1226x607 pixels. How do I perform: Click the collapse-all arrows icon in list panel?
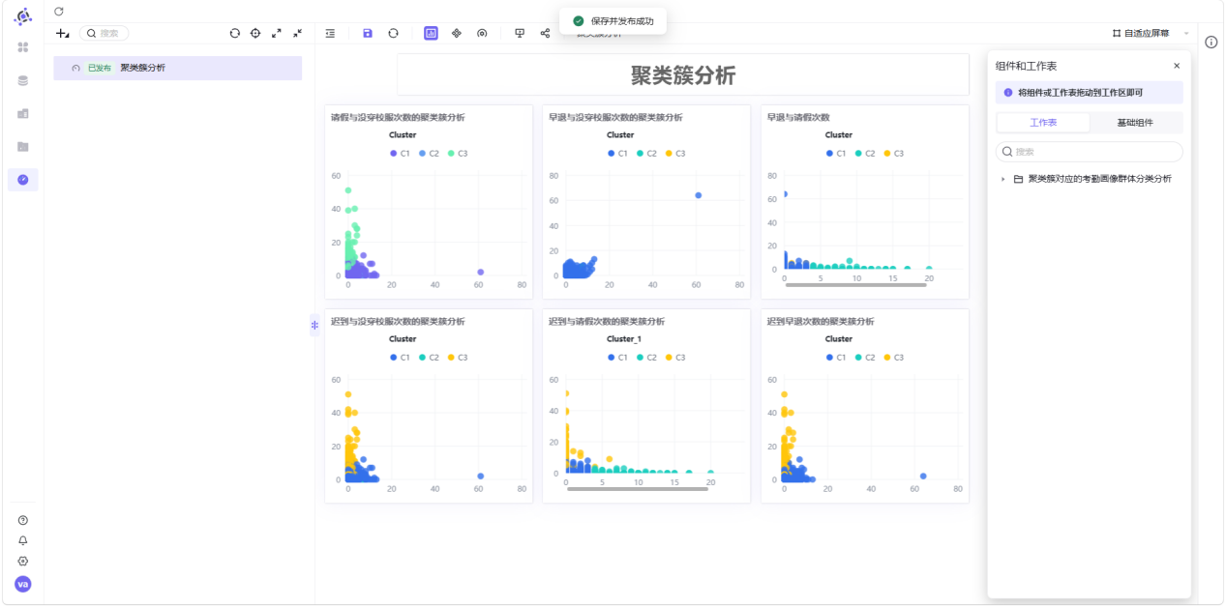tap(298, 33)
